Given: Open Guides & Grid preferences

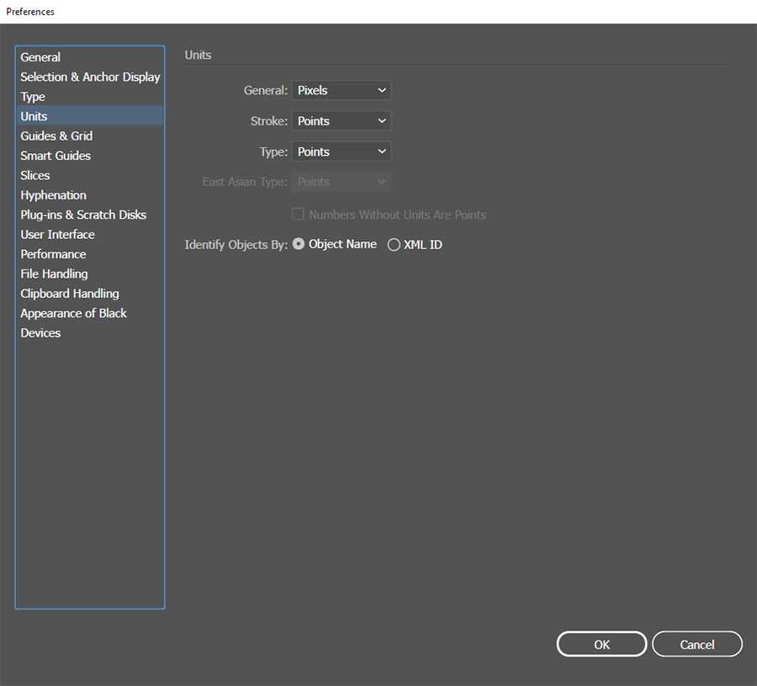Looking at the screenshot, I should pos(56,136).
